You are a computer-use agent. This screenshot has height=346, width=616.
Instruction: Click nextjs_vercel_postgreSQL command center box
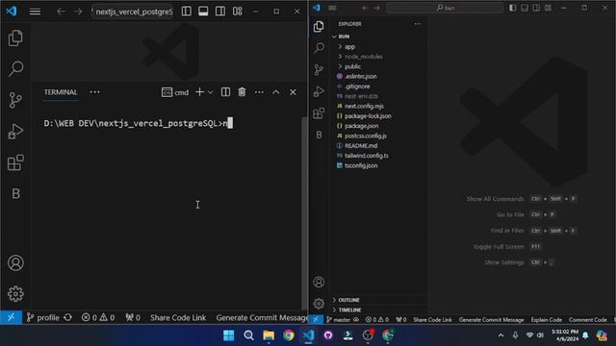pos(133,12)
